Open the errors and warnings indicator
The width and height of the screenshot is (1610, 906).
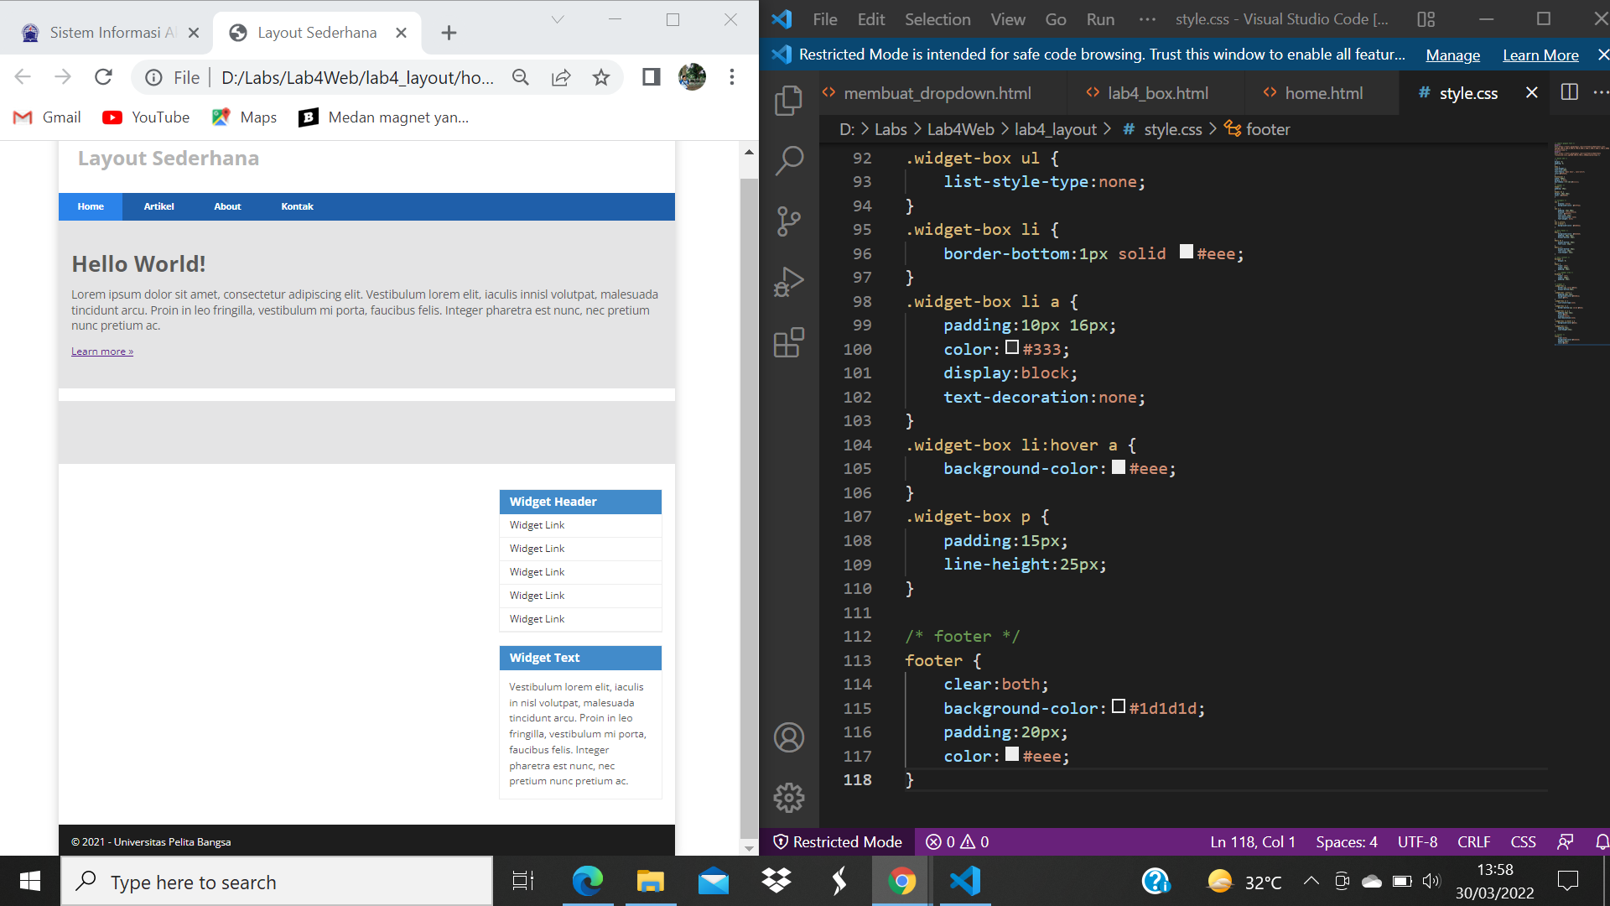pos(956,841)
